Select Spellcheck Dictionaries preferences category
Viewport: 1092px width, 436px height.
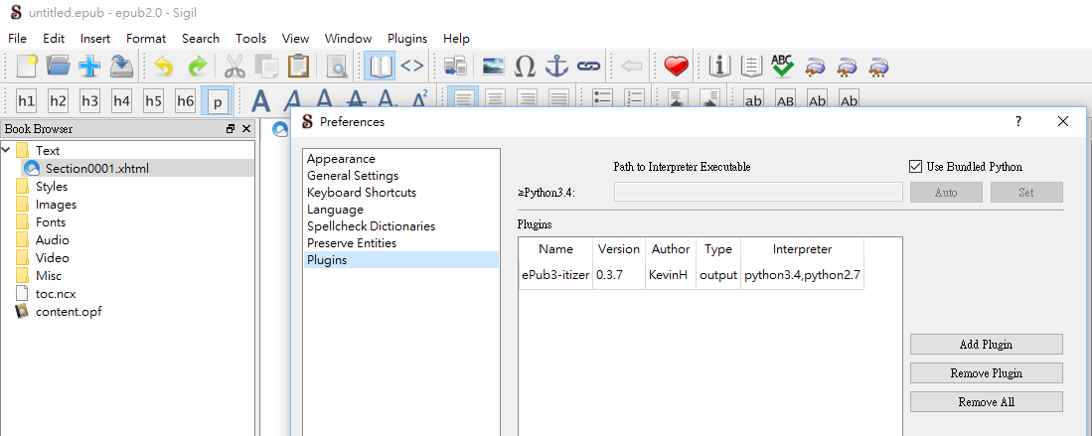point(401,226)
